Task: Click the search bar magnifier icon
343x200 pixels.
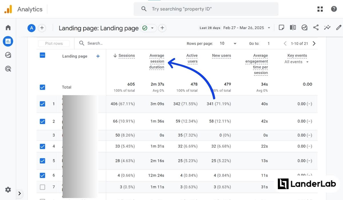Action: click(144, 9)
